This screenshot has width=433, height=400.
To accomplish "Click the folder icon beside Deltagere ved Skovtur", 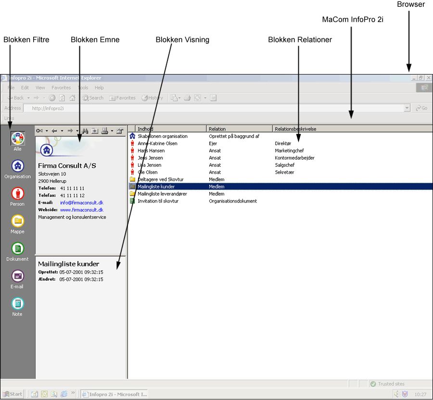I will [x=133, y=179].
